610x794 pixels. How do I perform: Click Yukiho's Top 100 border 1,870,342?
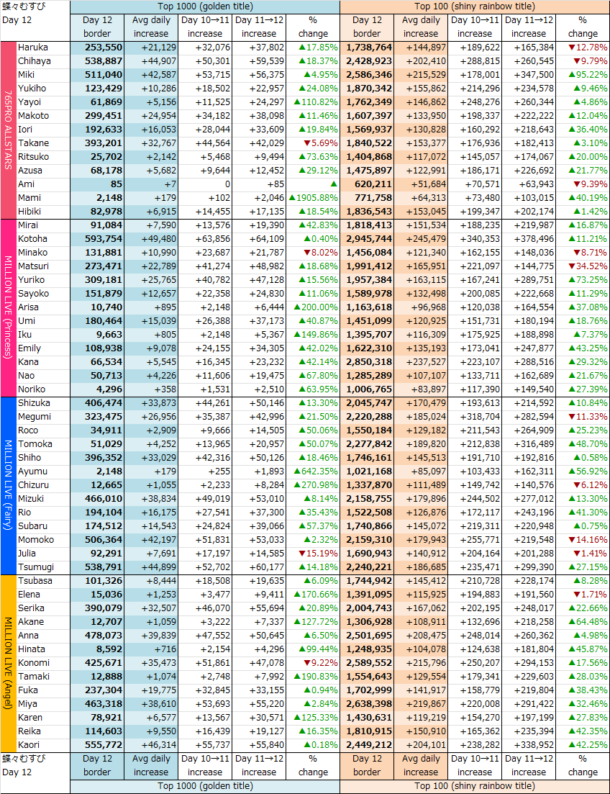[x=367, y=89]
